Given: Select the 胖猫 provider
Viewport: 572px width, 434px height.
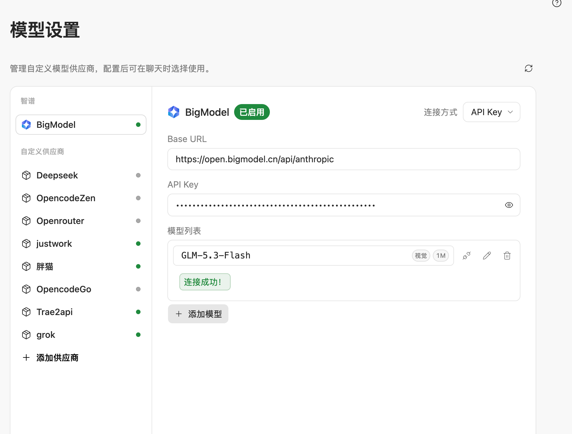Looking at the screenshot, I should (81, 266).
